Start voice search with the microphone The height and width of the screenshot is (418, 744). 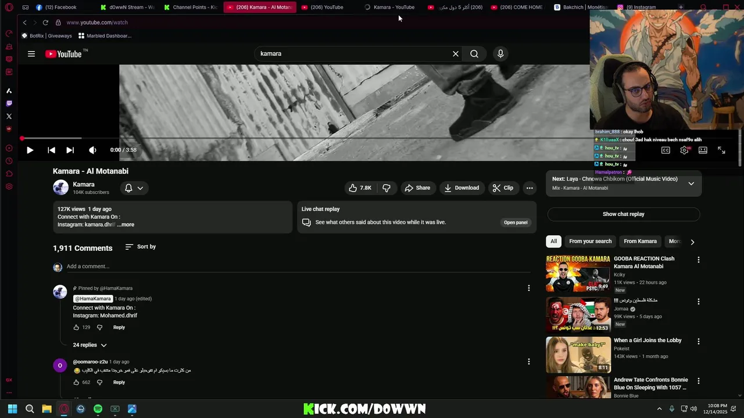point(500,53)
